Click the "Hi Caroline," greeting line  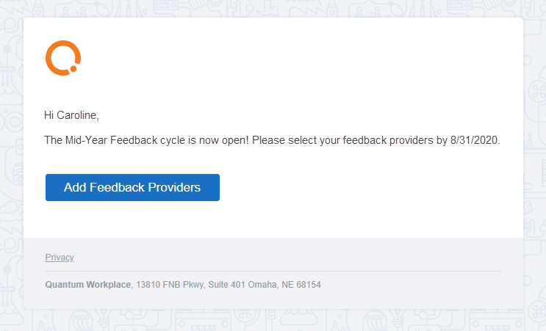coord(71,115)
